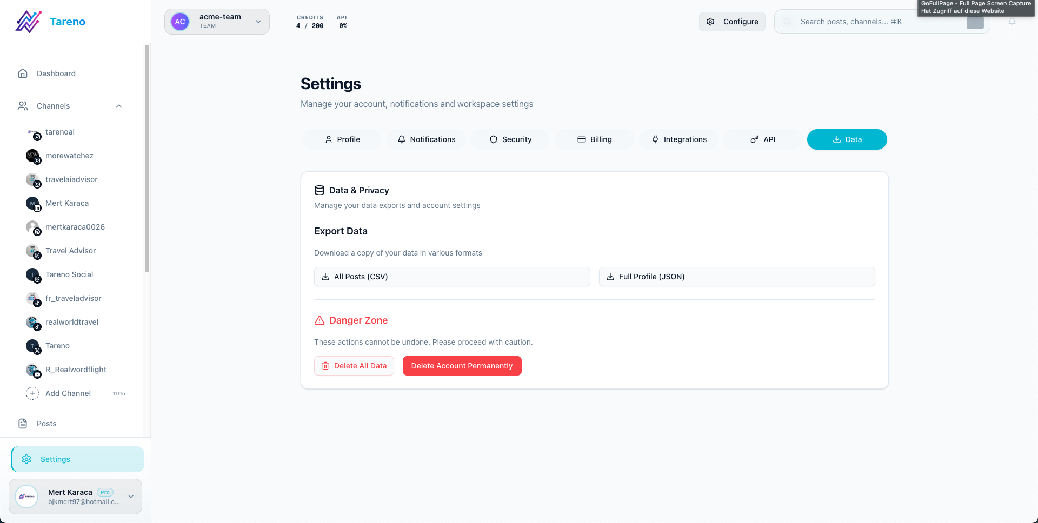Click Delete Account Permanently
This screenshot has width=1038, height=523.
(462, 366)
